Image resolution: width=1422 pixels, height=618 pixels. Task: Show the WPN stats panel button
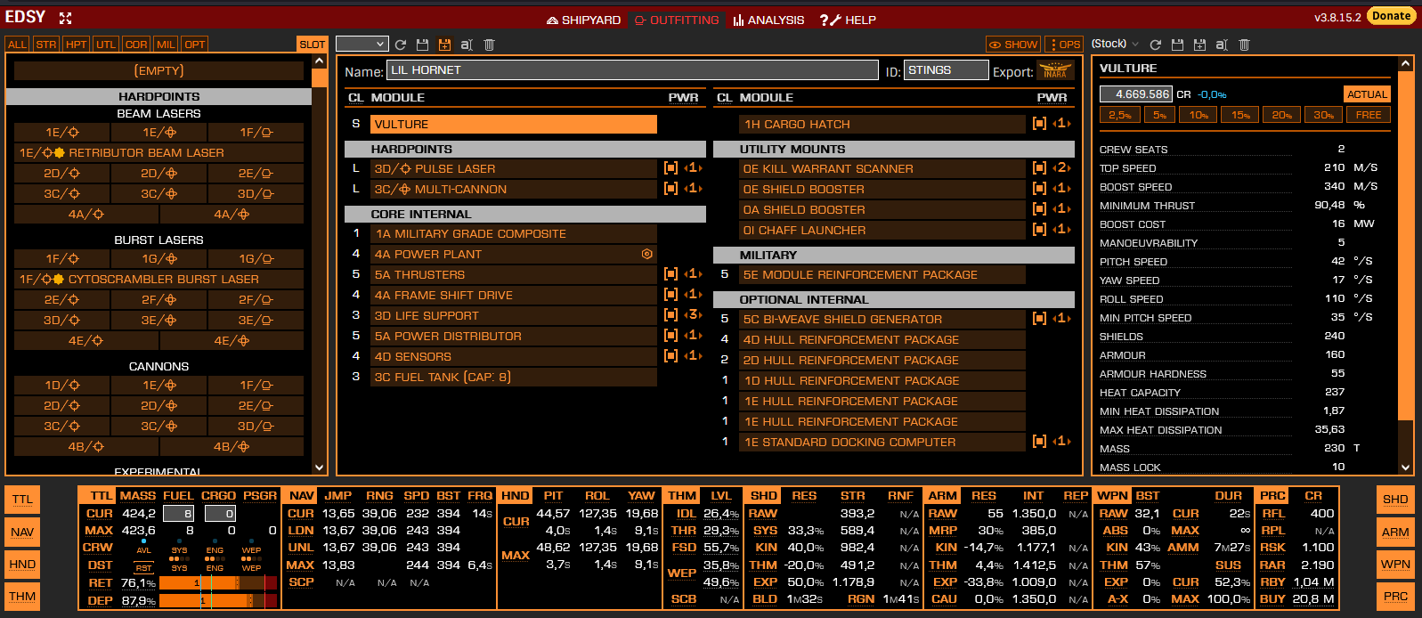[x=1395, y=565]
